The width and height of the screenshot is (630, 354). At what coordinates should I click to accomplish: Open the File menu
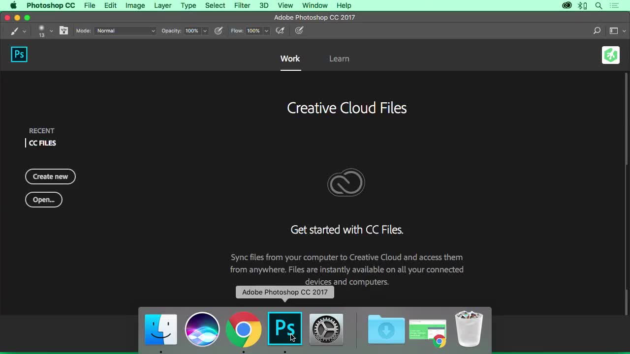[90, 5]
